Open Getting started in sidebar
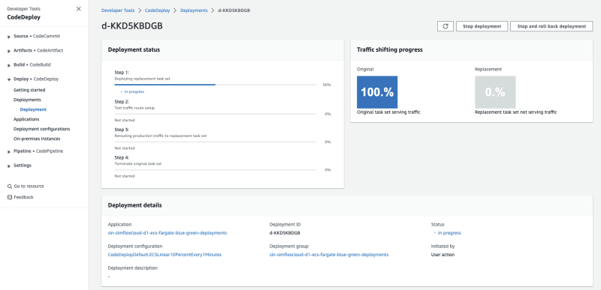Screen dimensions: 601x290 tap(29, 90)
